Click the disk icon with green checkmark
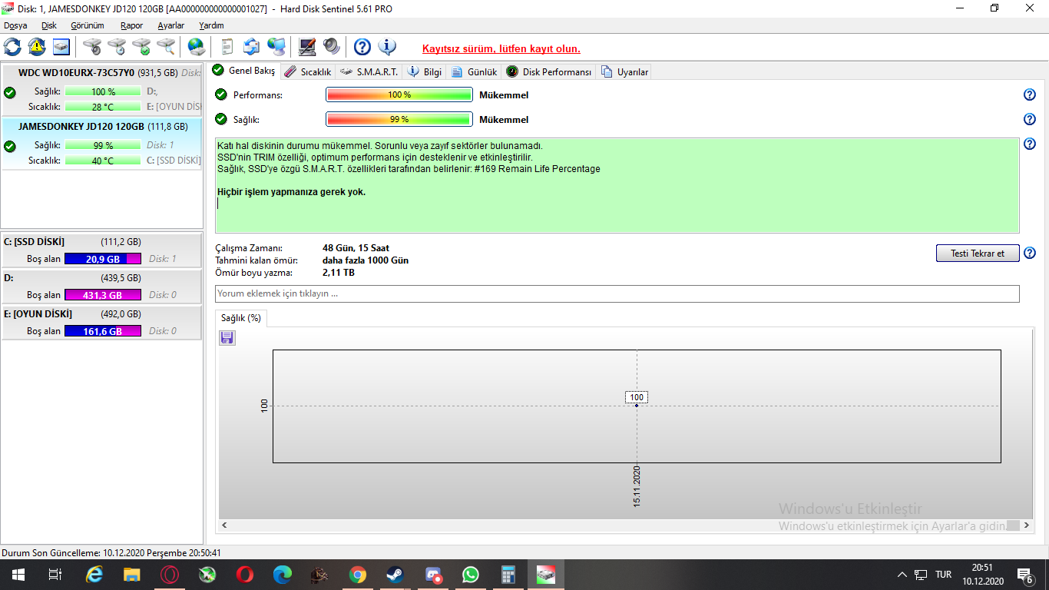 pyautogui.click(x=141, y=47)
